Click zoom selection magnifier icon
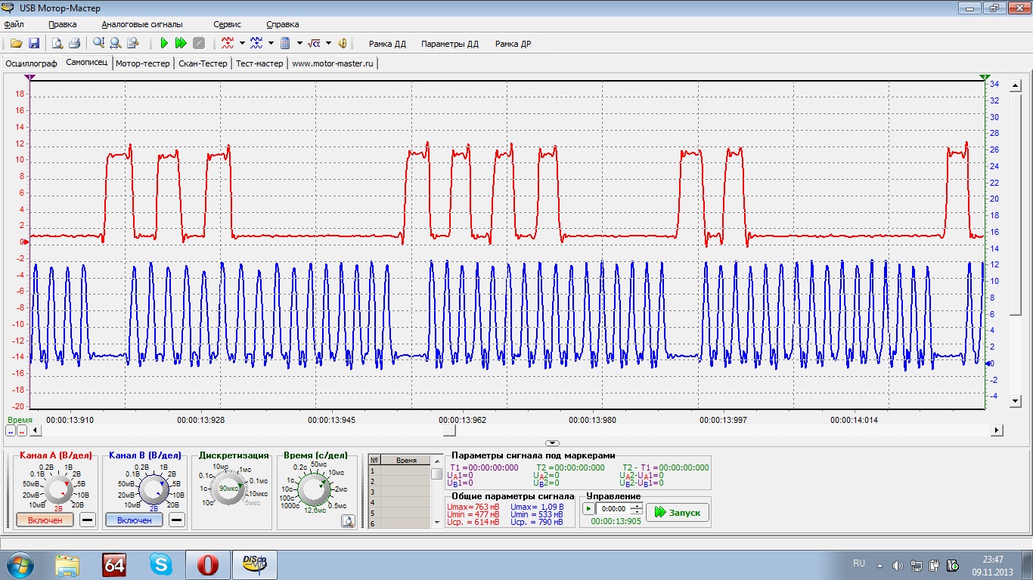The height and width of the screenshot is (580, 1033). coord(132,44)
